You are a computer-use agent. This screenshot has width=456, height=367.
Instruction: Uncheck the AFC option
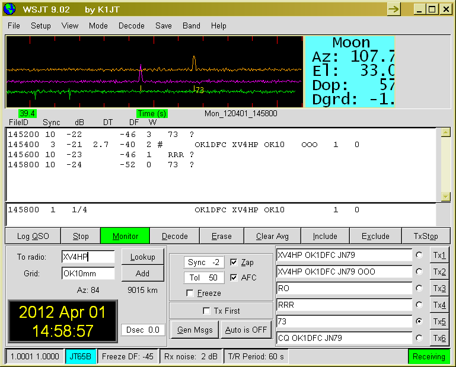[234, 277]
